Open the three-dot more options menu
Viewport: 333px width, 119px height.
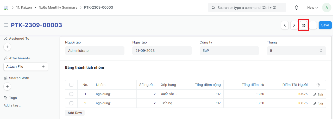[x=313, y=25]
